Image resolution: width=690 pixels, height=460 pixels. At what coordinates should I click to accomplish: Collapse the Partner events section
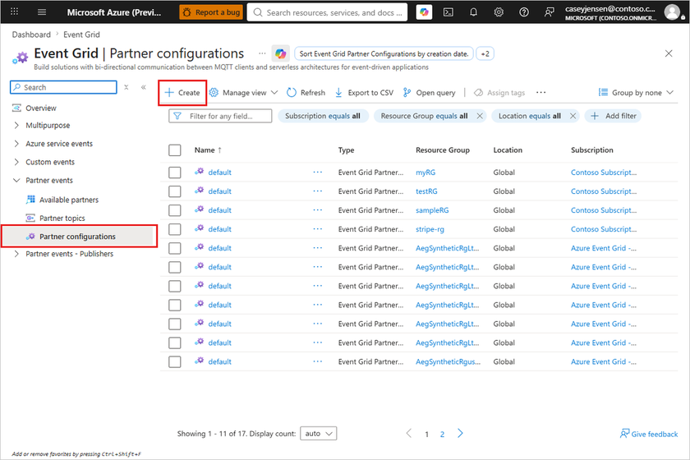pos(16,181)
